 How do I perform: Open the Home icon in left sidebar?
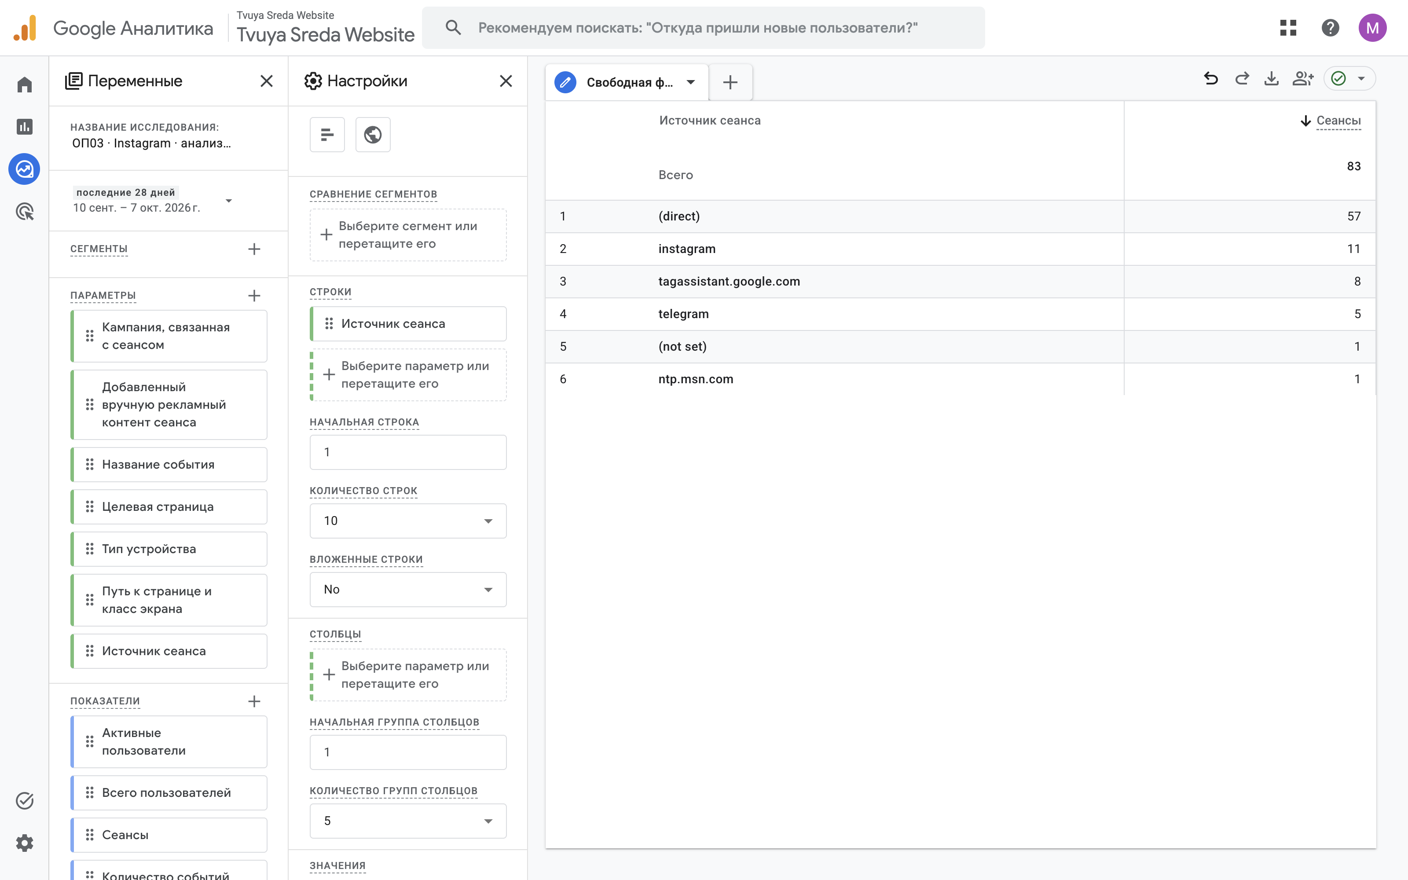pos(25,84)
